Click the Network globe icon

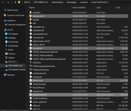click(5, 75)
